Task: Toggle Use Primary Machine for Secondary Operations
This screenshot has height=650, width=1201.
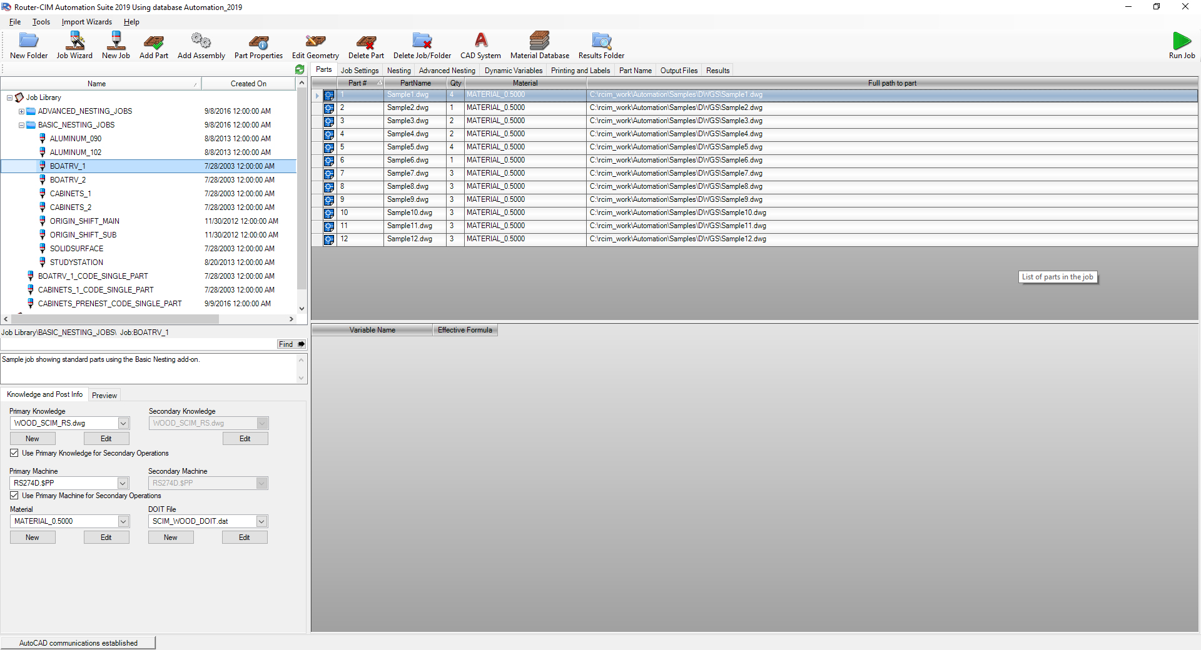Action: [x=14, y=496]
